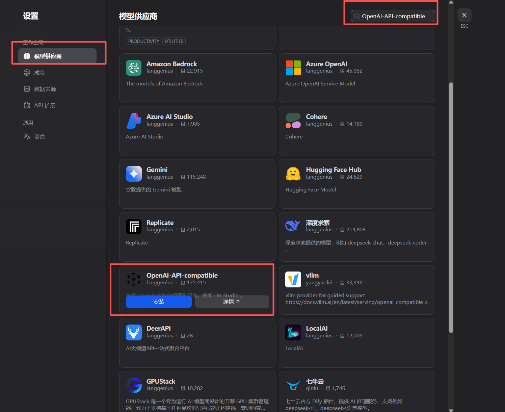Click the search field containing OpenAI-API-compatible
Viewport: 505px width, 412px height.
tap(393, 16)
